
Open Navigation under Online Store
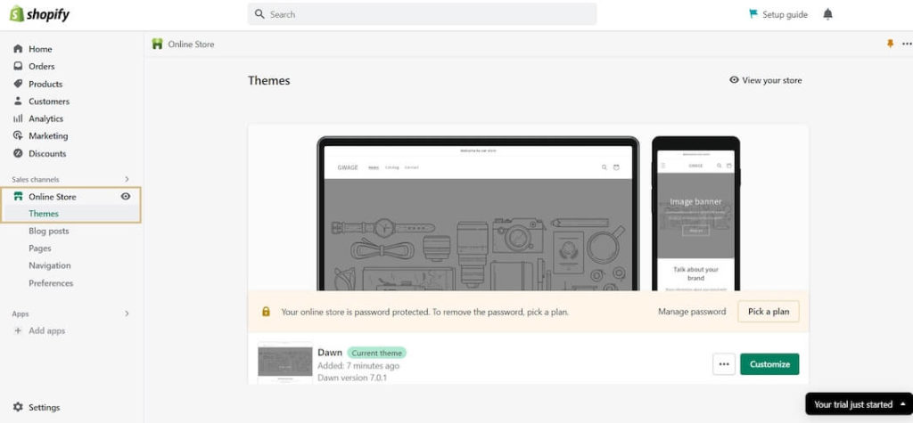point(50,265)
